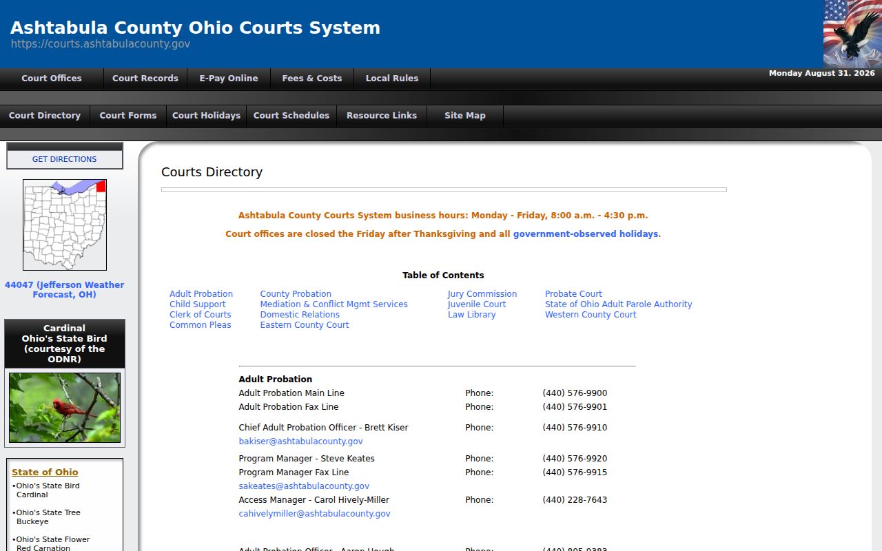Select the Adult Probation Main Line phone number
Viewport: 882px width, 551px height.
(x=575, y=393)
